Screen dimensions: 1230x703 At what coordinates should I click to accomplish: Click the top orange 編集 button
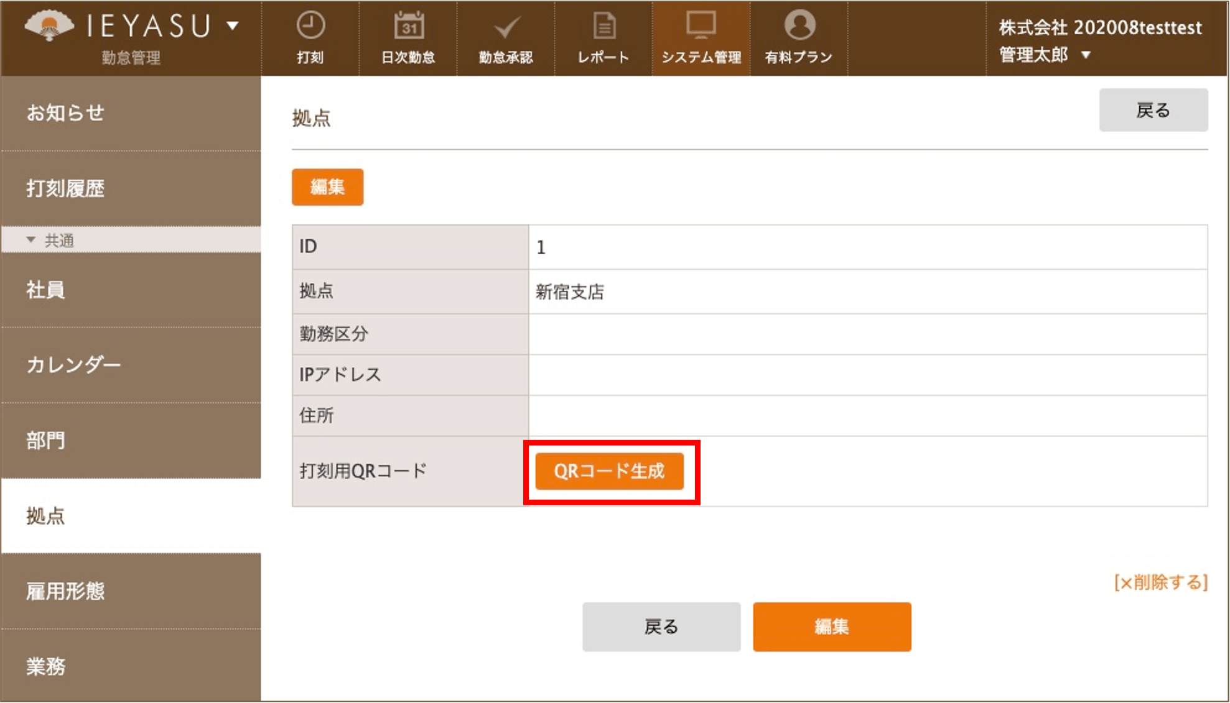click(x=327, y=187)
